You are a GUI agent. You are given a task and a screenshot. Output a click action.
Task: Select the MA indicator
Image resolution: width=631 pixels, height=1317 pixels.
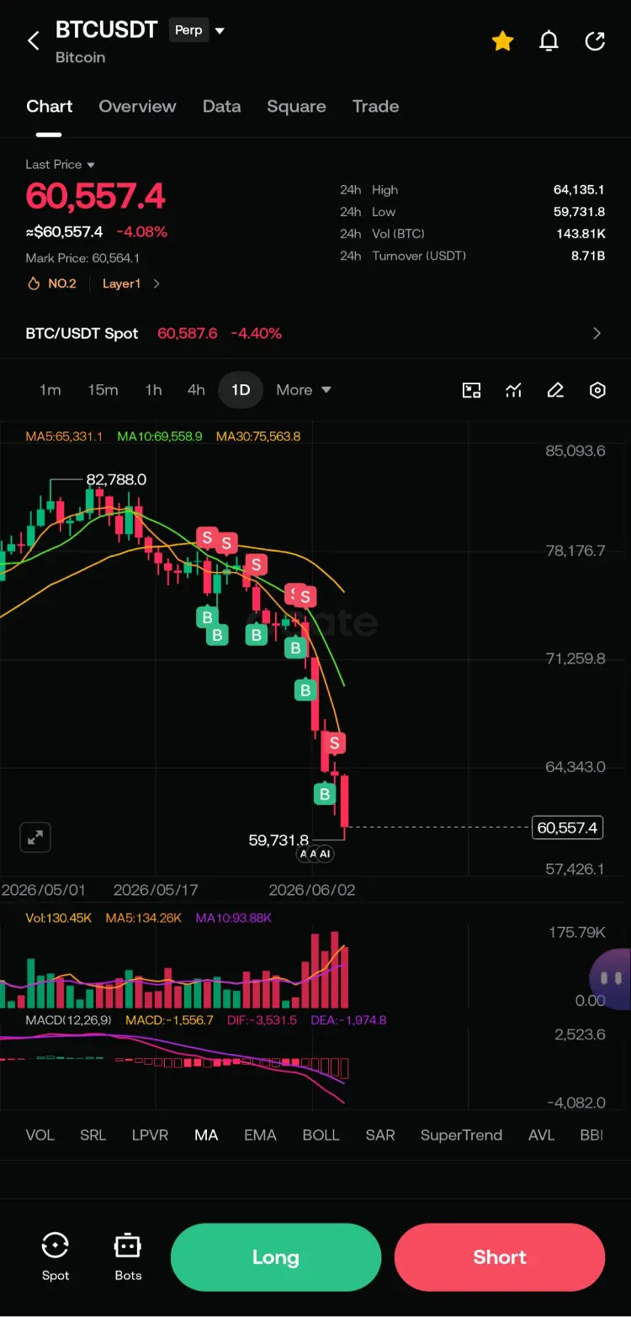coord(206,1135)
